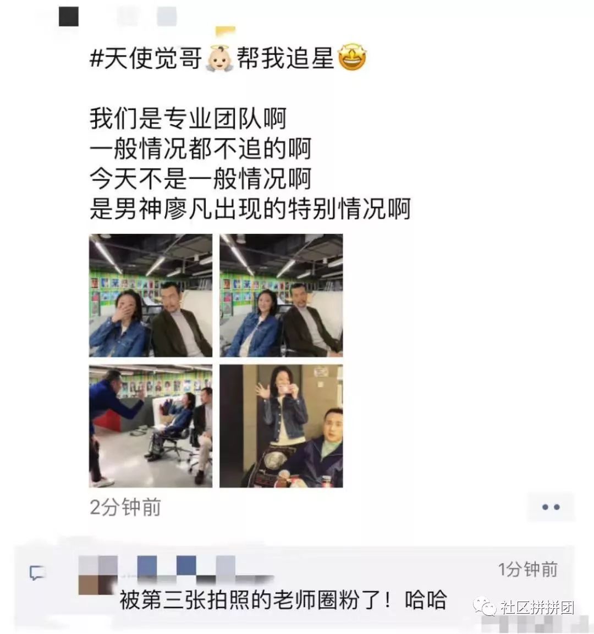The height and width of the screenshot is (634, 594).
Task: View third photo of the crouching photographer
Action: 150,426
